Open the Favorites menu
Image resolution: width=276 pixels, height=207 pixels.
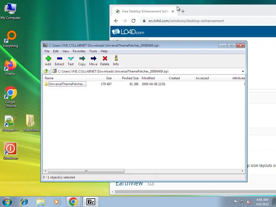(x=79, y=51)
